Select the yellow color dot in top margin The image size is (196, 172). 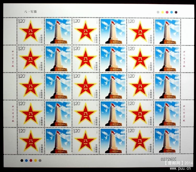pyautogui.click(x=162, y=12)
